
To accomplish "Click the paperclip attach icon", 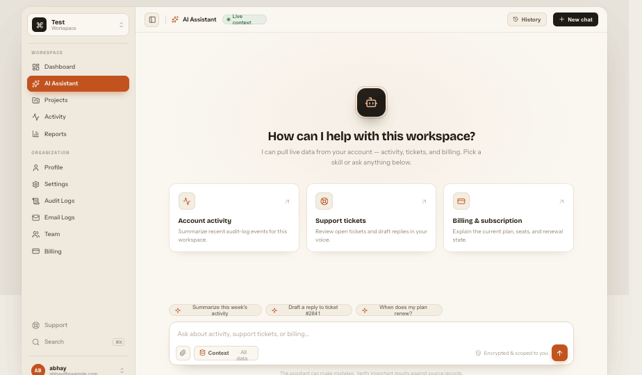I will (x=183, y=353).
